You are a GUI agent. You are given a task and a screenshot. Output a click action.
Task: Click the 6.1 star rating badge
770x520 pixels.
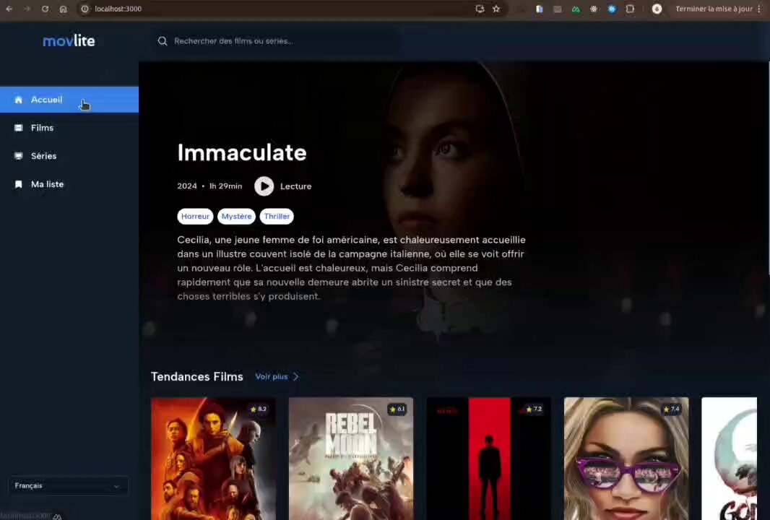coord(397,409)
